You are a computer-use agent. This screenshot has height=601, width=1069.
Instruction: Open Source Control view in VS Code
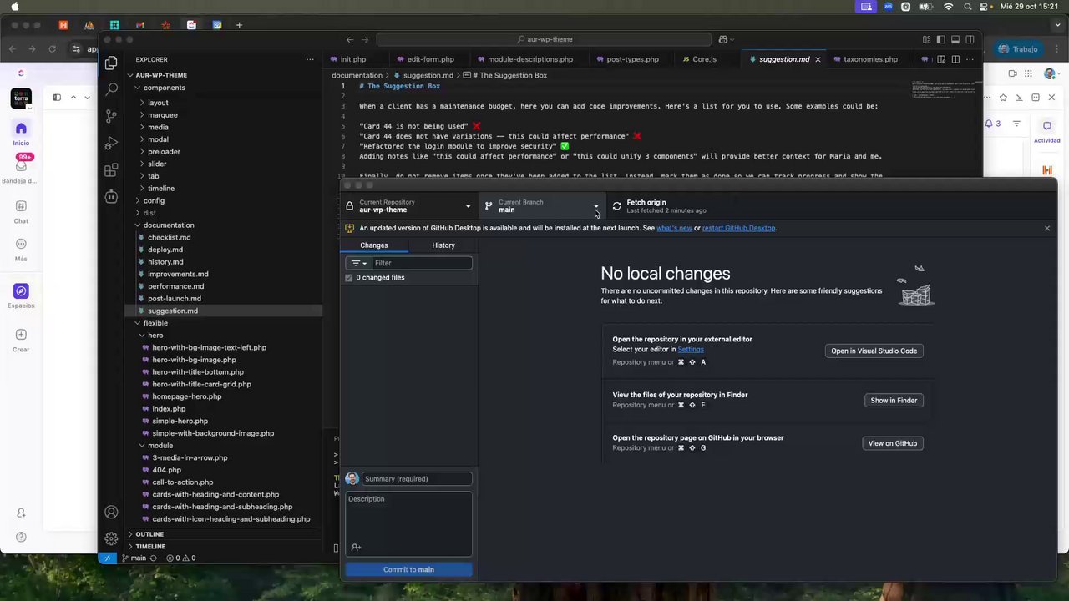(111, 117)
